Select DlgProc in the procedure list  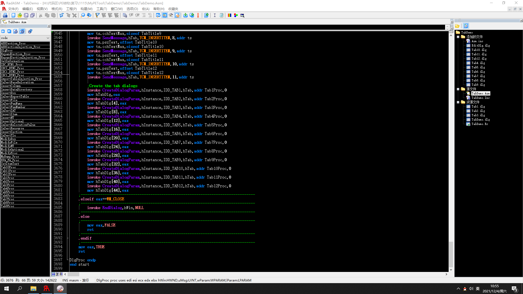coord(7,50)
